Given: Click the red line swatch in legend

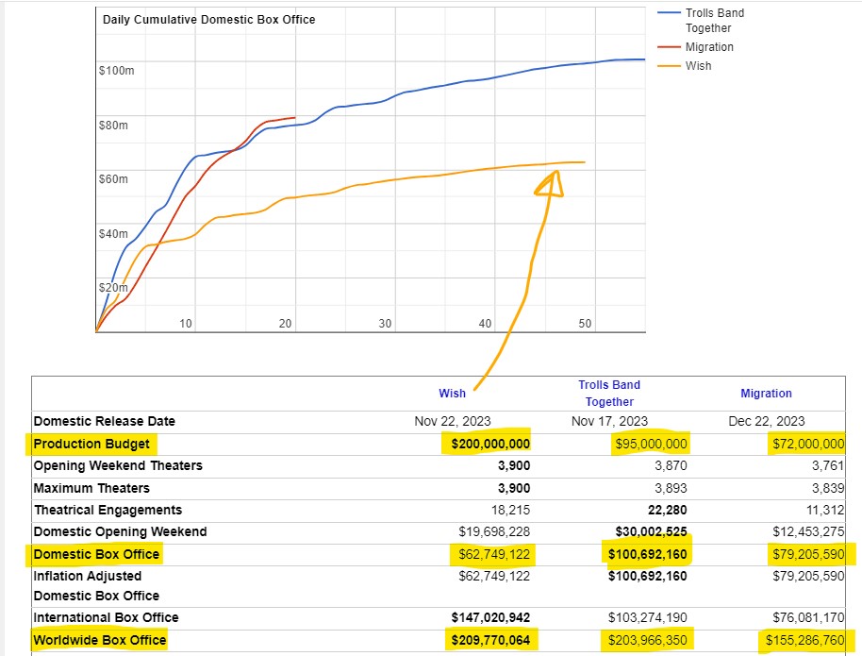Looking at the screenshot, I should 669,47.
